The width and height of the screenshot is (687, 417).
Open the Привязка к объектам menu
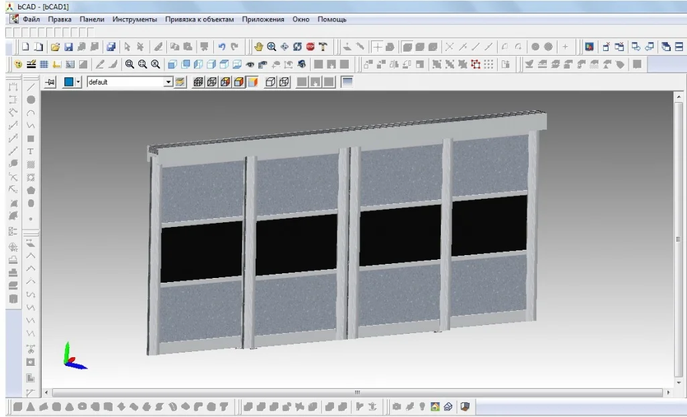click(x=199, y=19)
